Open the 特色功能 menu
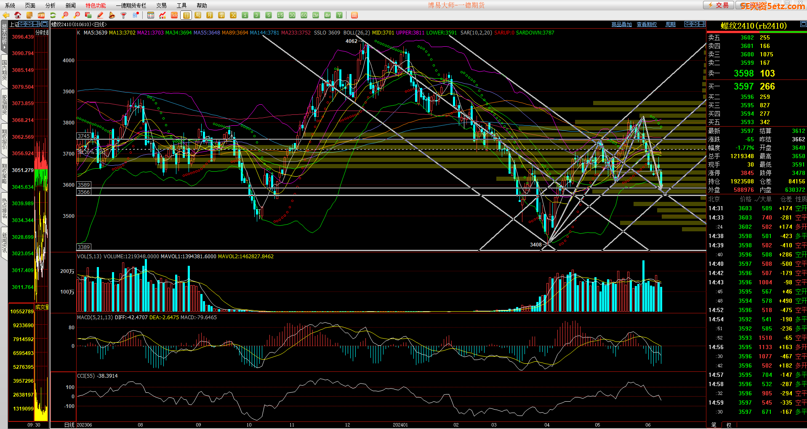The image size is (807, 429). (96, 5)
